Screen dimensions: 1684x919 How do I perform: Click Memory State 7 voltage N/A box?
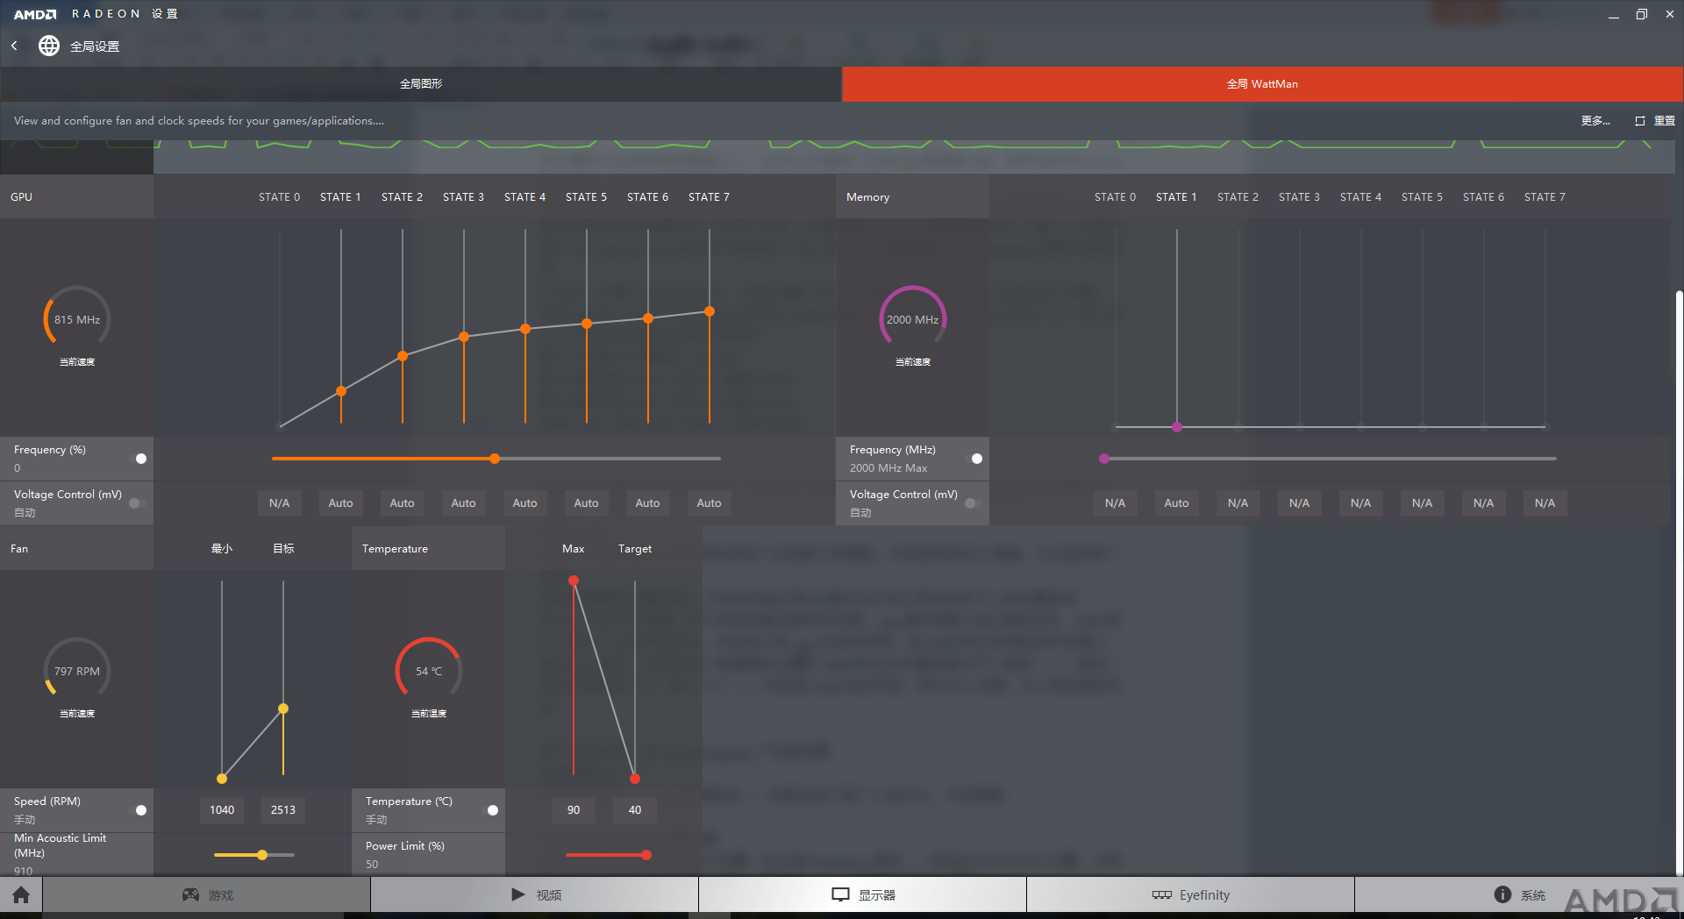(x=1545, y=503)
